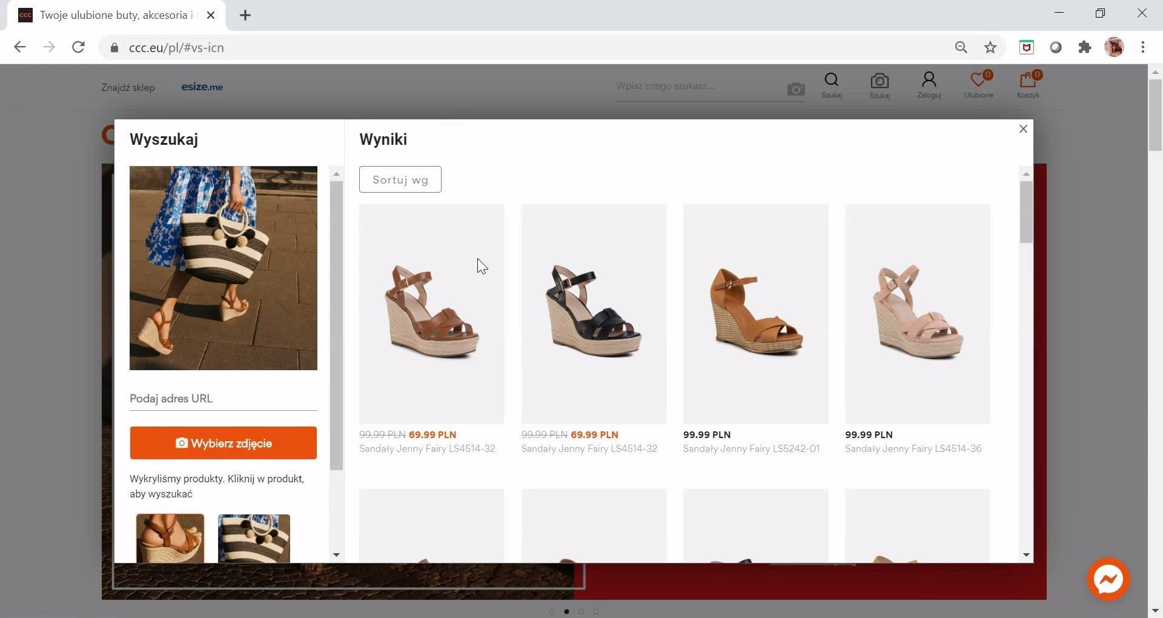The width and height of the screenshot is (1163, 618).
Task: Click the Wybierz zdjęcie button
Action: 224,443
